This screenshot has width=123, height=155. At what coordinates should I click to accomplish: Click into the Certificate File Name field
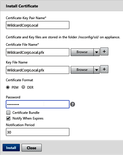(38, 52)
